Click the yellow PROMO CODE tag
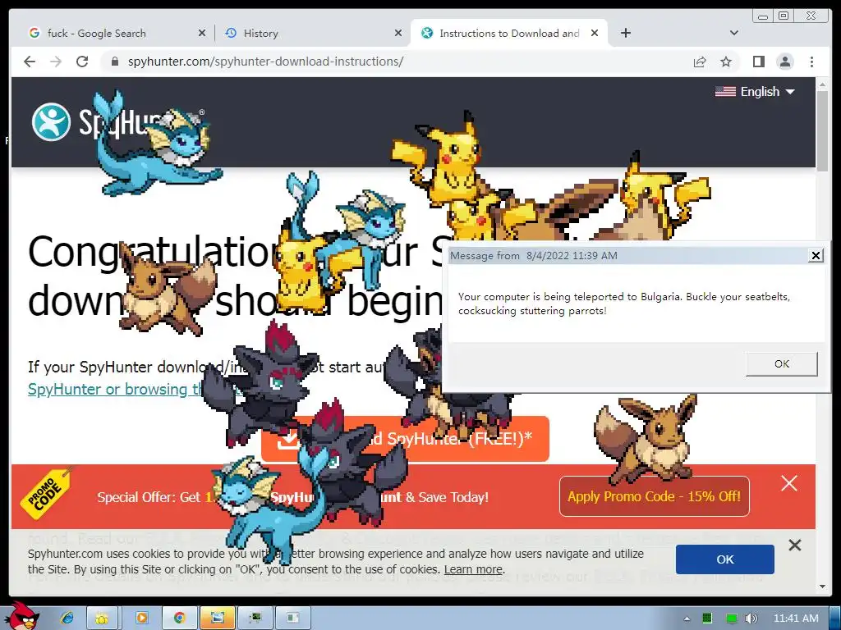The height and width of the screenshot is (630, 841). tap(47, 493)
